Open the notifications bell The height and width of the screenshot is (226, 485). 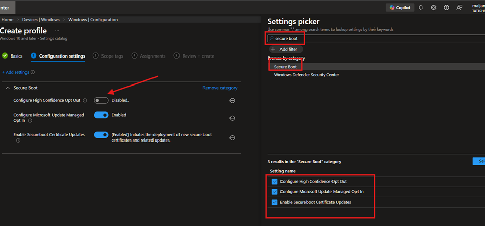pos(421,8)
